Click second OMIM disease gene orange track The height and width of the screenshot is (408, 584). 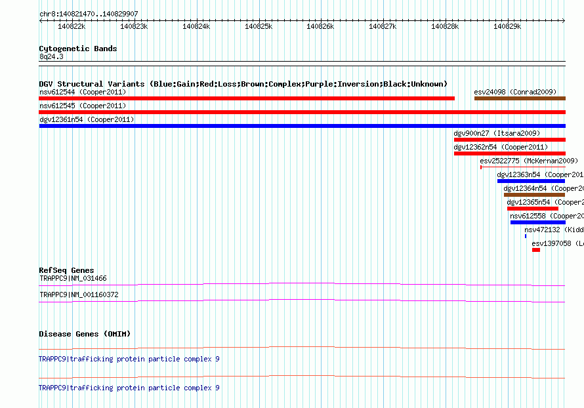(302, 377)
